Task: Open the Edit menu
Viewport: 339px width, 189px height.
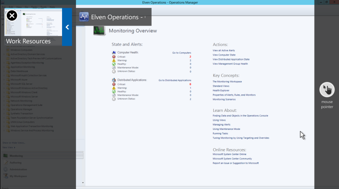Action: (x=11, y=7)
